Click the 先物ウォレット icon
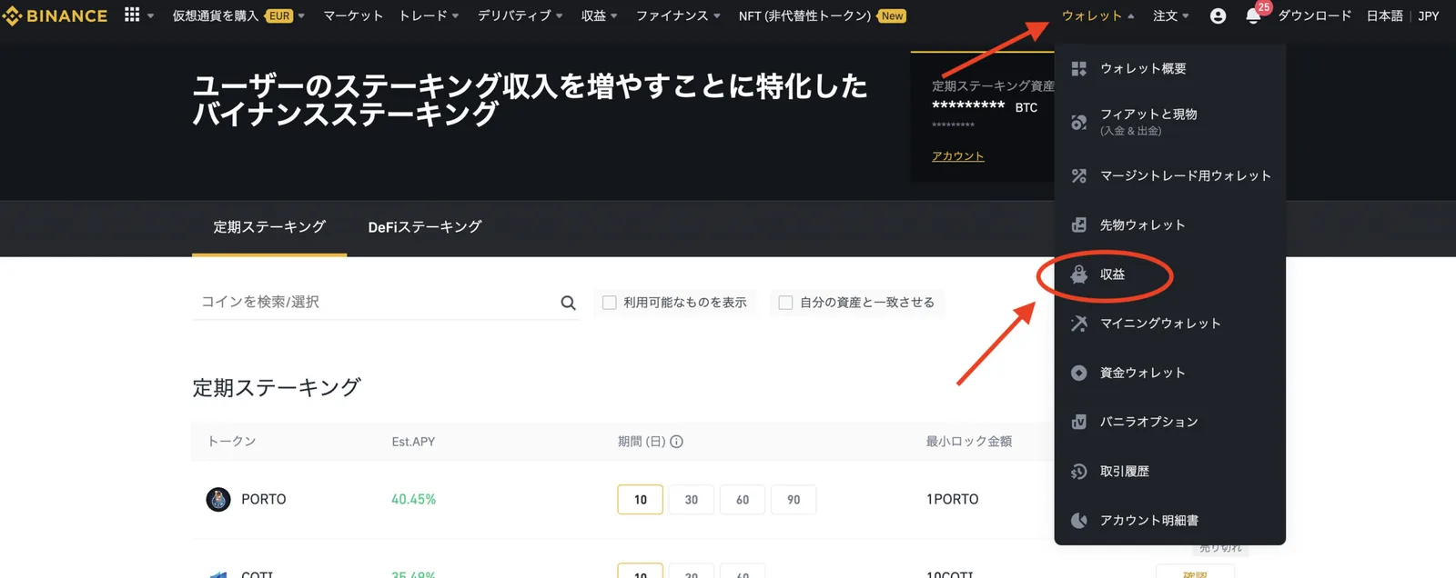1456x578 pixels. tap(1079, 225)
